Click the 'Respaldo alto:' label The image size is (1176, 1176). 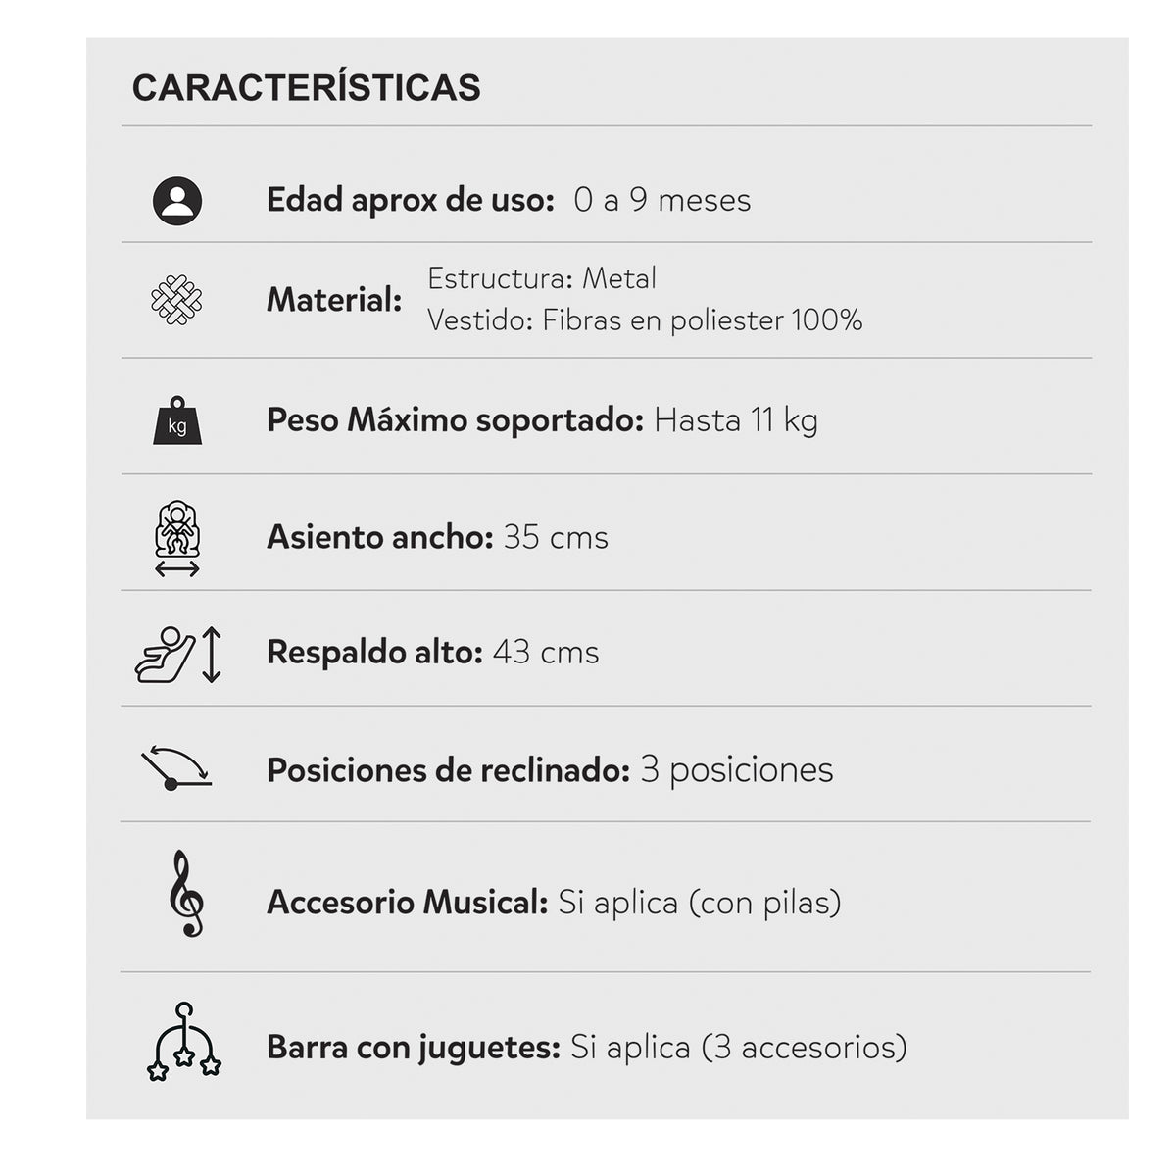click(x=374, y=653)
